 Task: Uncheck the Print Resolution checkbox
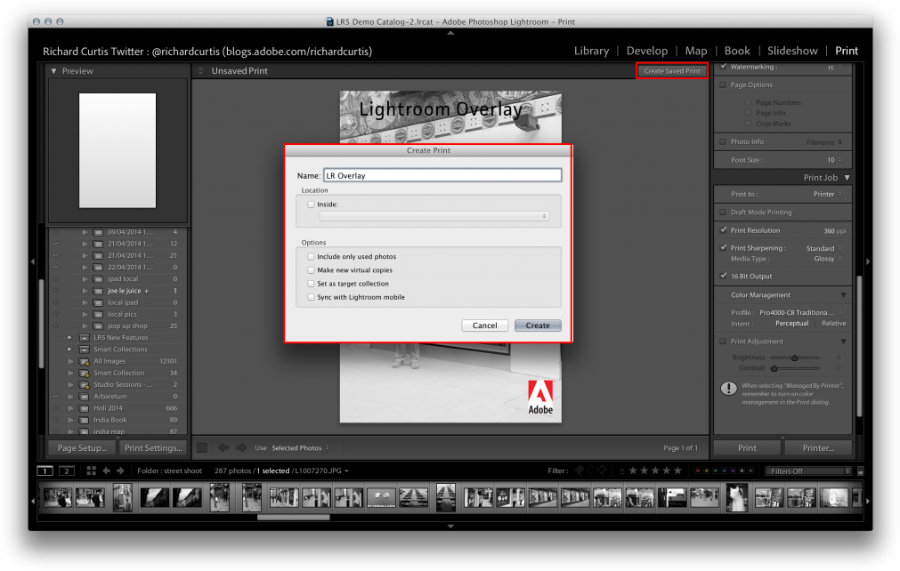[x=723, y=229]
